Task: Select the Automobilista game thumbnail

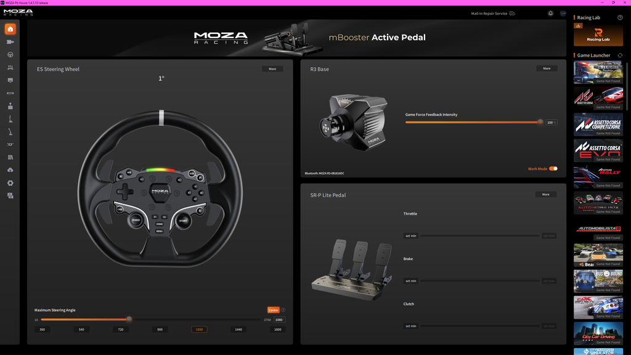Action: pos(598,203)
